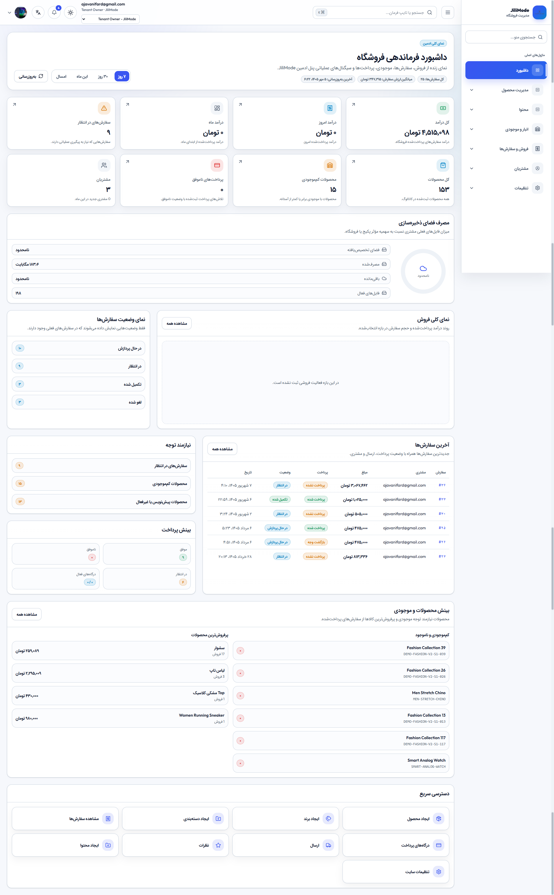Click the hamburger menu icon in header
Viewport: 554px width, 895px height.
coord(448,12)
